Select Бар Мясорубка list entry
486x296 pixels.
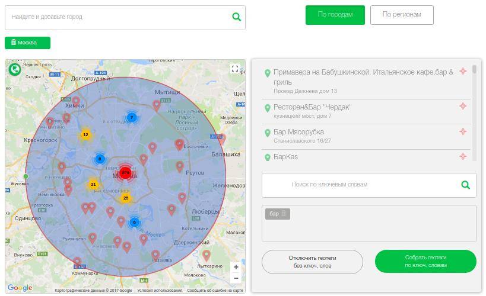pos(366,136)
